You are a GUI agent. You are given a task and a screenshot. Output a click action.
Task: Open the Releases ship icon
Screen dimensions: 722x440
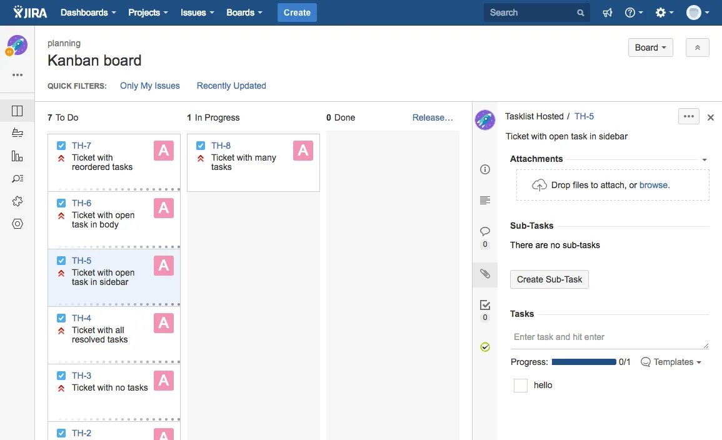coord(17,133)
